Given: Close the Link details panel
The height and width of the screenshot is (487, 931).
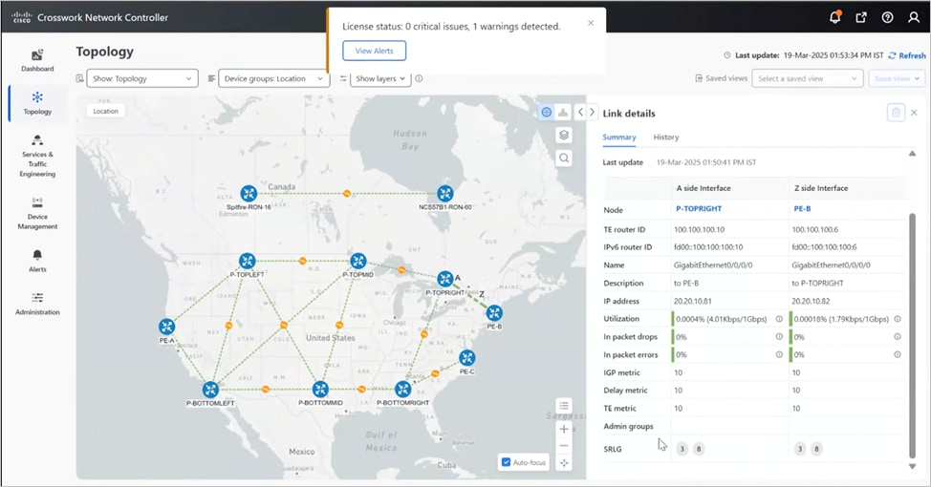Looking at the screenshot, I should pyautogui.click(x=914, y=112).
